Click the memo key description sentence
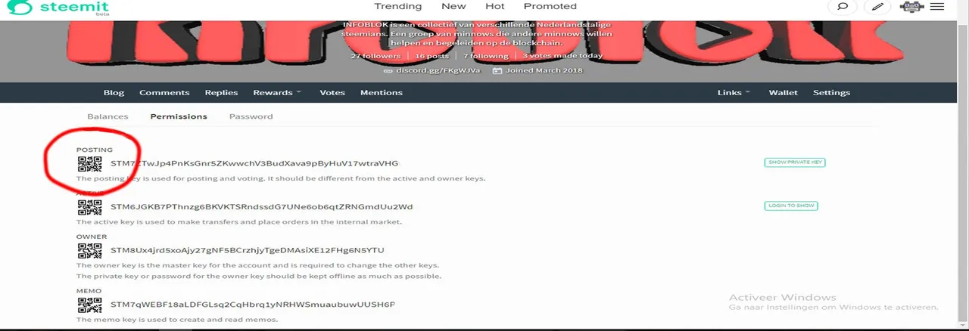969x331 pixels. tap(177, 320)
